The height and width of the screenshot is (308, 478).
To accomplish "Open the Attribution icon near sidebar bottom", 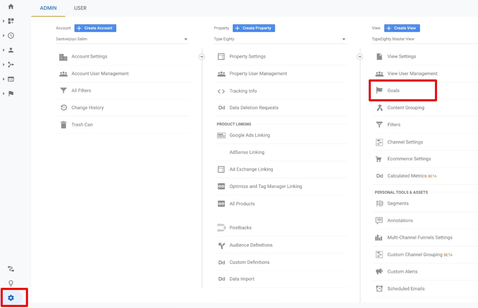I will point(11,269).
